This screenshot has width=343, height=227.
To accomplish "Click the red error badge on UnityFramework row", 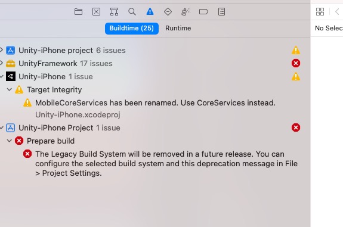I will pos(296,63).
